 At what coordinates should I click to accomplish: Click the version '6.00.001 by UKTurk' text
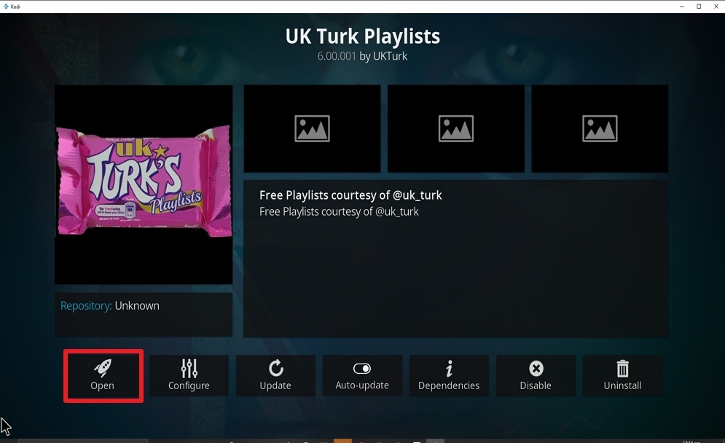[x=362, y=56]
